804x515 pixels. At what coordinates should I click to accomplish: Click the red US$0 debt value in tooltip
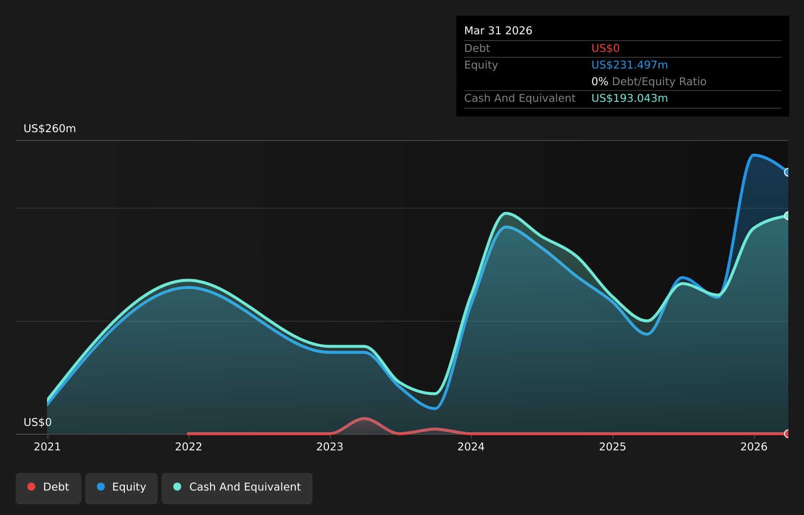click(x=606, y=48)
